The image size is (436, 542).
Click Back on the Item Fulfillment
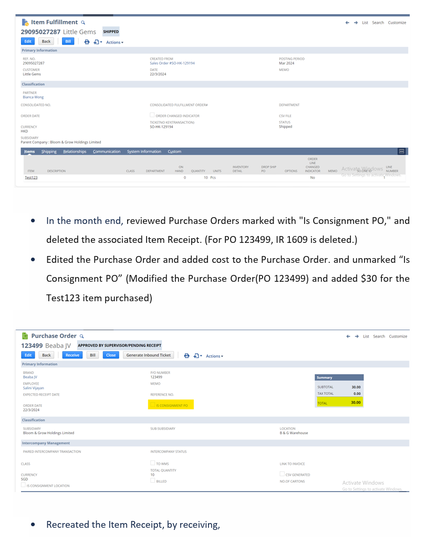46,42
